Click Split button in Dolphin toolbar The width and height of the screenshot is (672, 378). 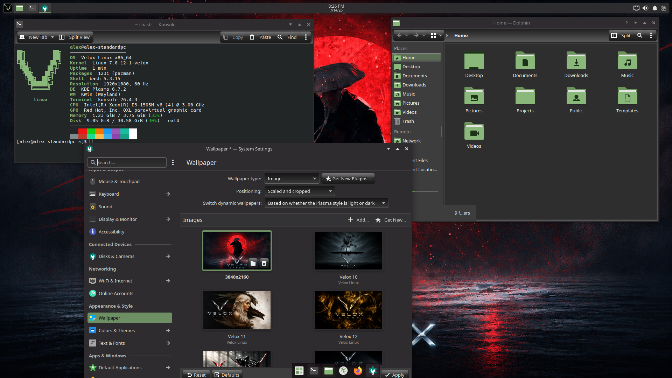621,35
